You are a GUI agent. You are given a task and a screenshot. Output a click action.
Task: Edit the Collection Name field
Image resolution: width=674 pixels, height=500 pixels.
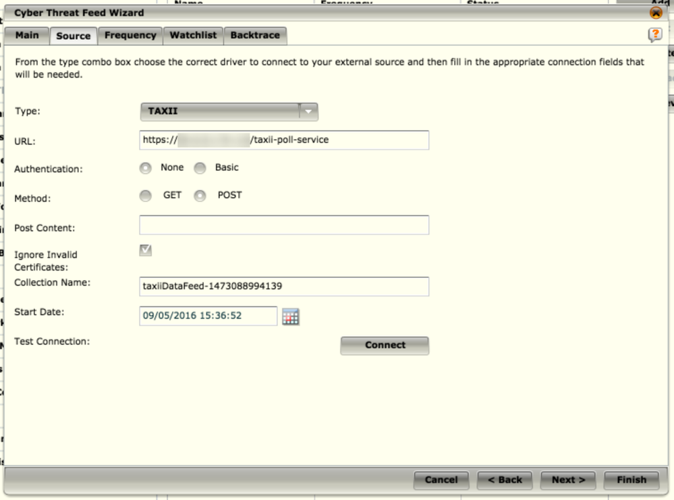coord(284,286)
